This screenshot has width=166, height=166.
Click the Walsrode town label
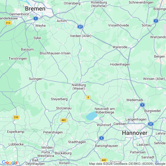120,47
